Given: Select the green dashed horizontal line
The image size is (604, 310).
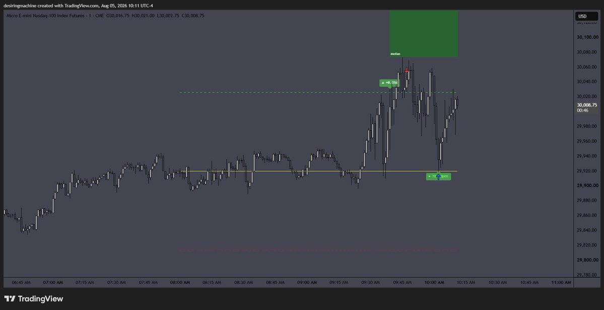Looking at the screenshot, I should [319, 92].
